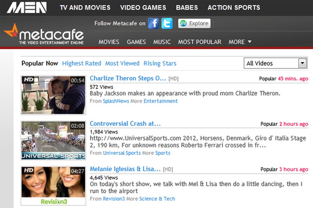The image size is (313, 208).
Task: Click 'Follow Metacafe on' text
Action: [120, 23]
